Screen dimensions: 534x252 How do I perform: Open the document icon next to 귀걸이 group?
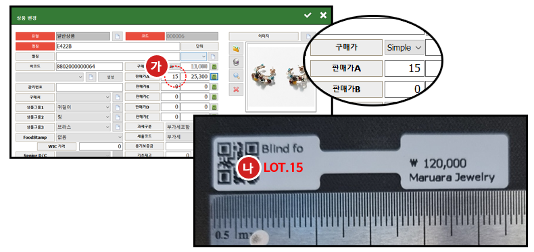pyautogui.click(x=117, y=107)
